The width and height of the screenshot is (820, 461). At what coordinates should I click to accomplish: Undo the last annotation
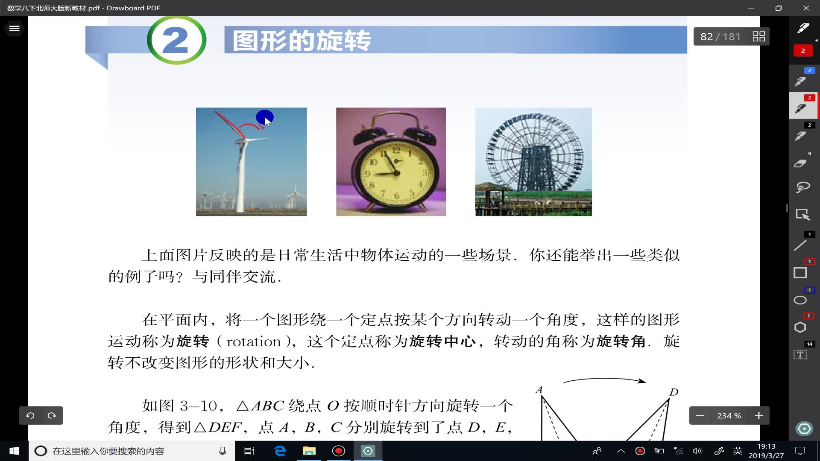tap(30, 415)
